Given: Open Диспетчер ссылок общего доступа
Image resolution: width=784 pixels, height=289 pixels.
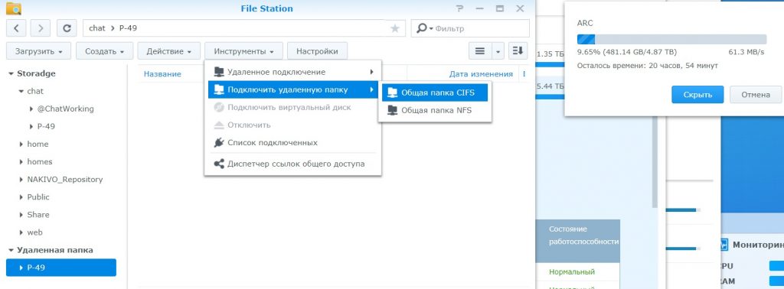Looking at the screenshot, I should (292, 164).
